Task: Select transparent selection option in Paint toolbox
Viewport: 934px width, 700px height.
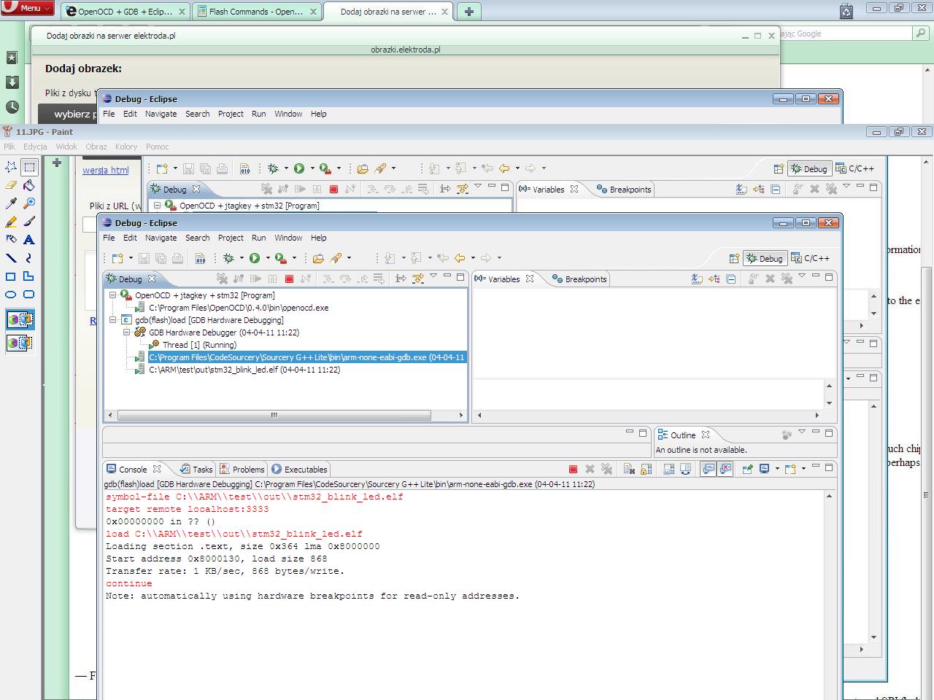Action: pyautogui.click(x=20, y=343)
